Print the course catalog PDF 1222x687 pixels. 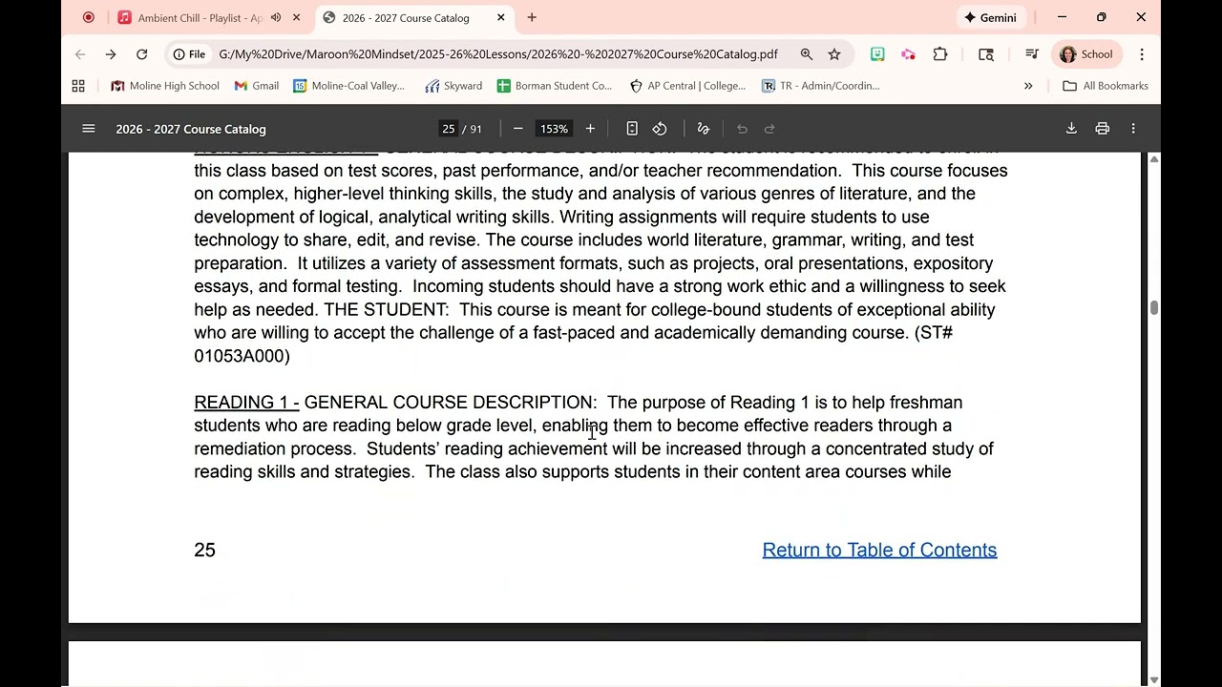(x=1103, y=129)
